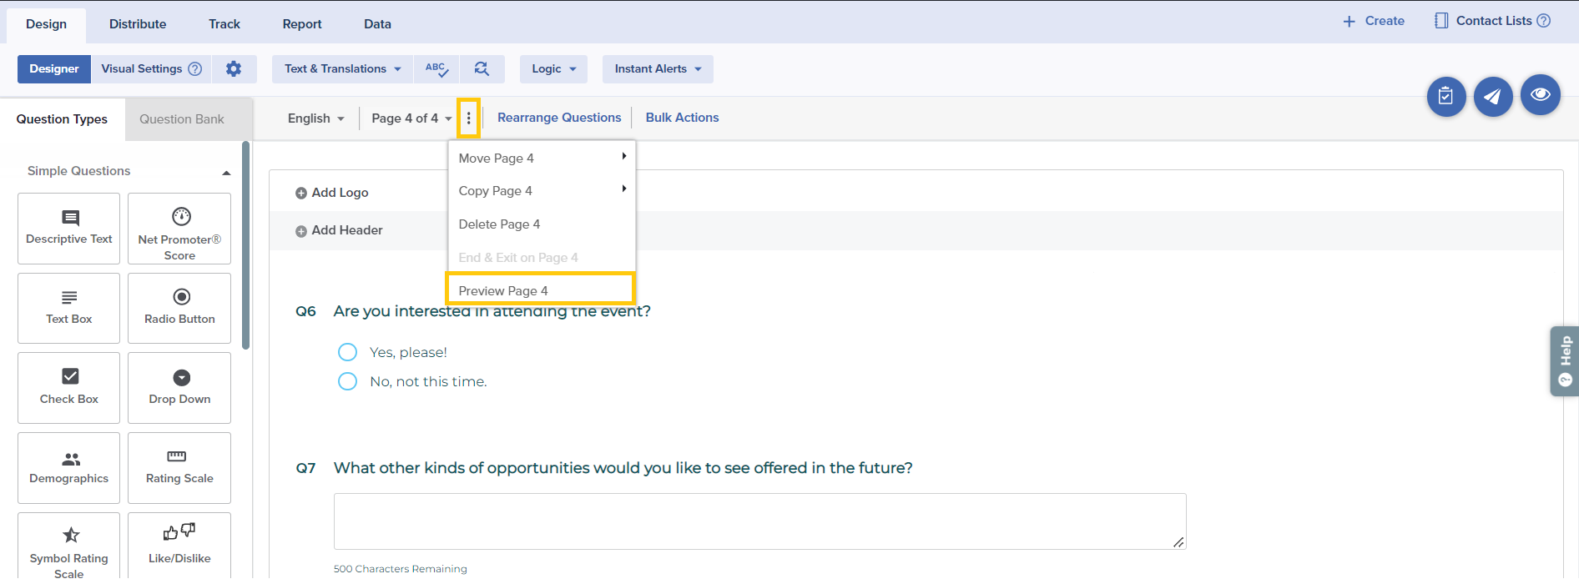Select the "Yes, please!" radio option
This screenshot has width=1579, height=584.
[x=347, y=352]
